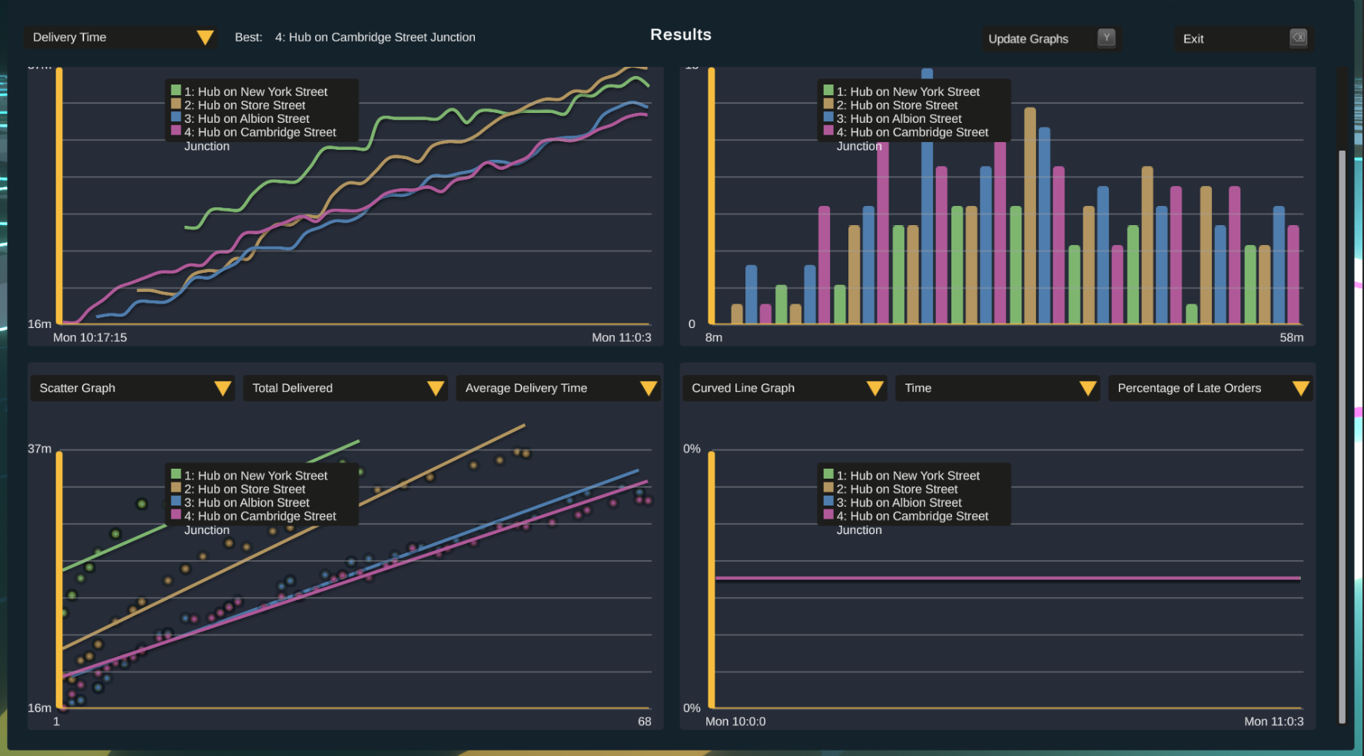
Task: Click green New York Street swatch in top-left legend
Action: [176, 91]
